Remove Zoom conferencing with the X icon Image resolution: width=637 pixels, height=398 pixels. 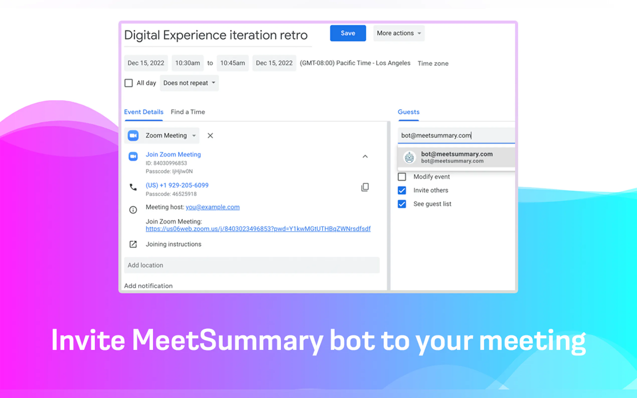210,135
